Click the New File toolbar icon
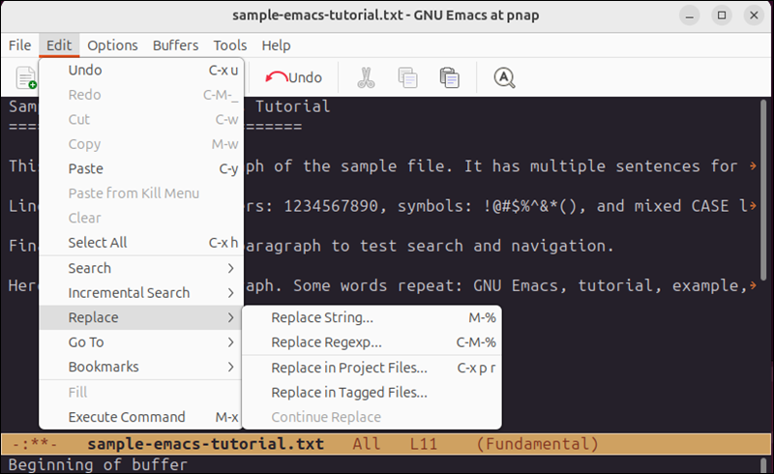Screen dimensions: 774x474 pos(26,77)
